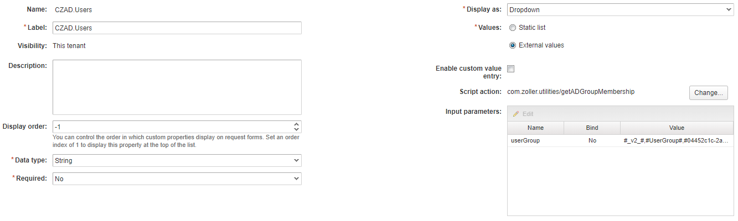Click the Edit pencil icon
The height and width of the screenshot is (221, 738).
point(516,114)
